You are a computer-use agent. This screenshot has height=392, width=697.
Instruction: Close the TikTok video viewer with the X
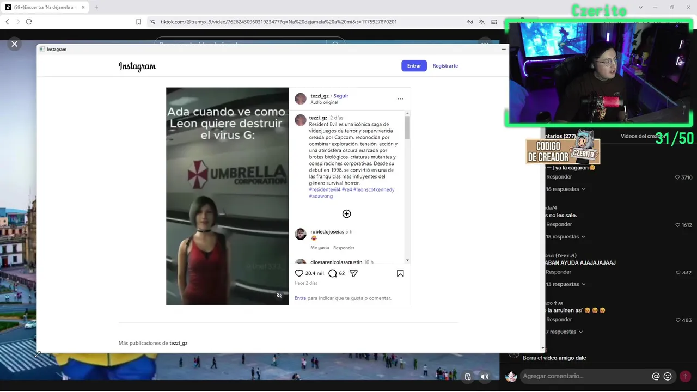[15, 44]
